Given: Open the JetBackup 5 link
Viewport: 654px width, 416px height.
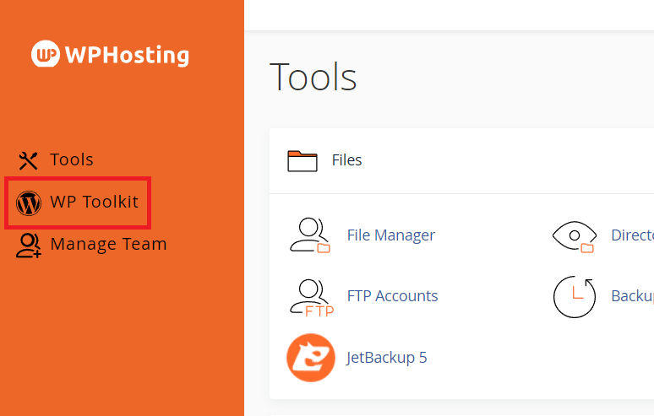Looking at the screenshot, I should pyautogui.click(x=387, y=358).
